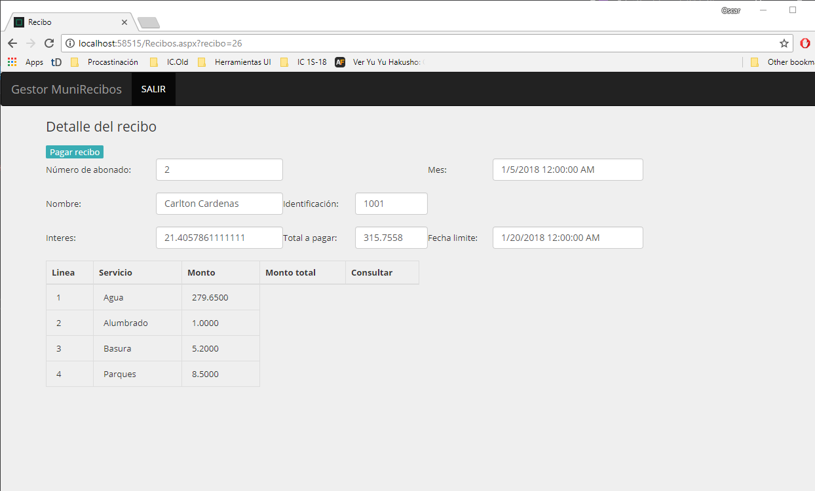Focus the Identificación field
The height and width of the screenshot is (491, 815).
click(x=391, y=204)
